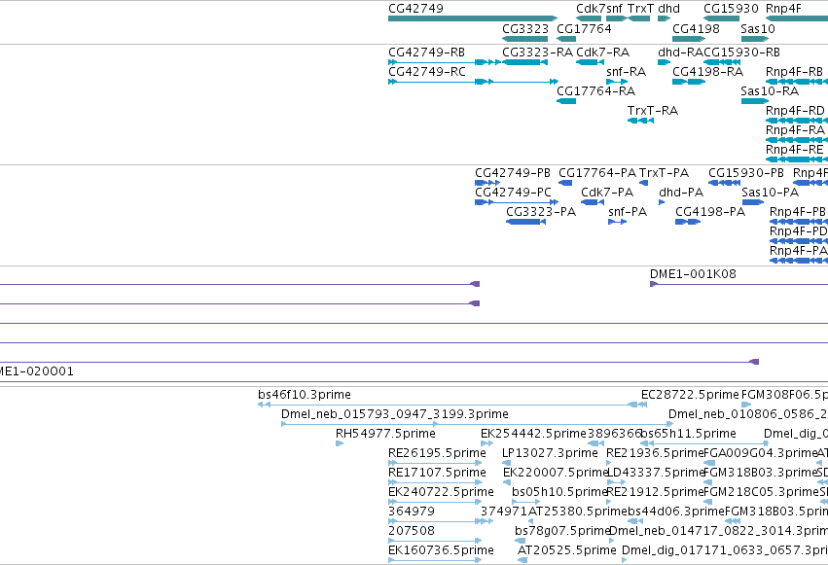
Task: Select EST EK254442.5prime
Action: point(533,434)
